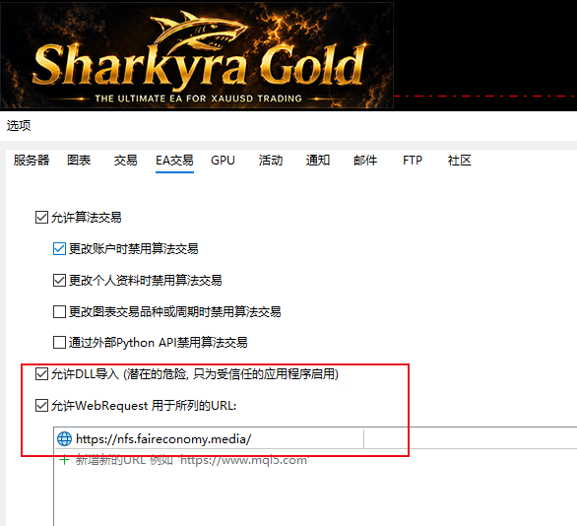Image resolution: width=577 pixels, height=526 pixels.
Task: Click 新增新的URL placeholder row
Action: pyautogui.click(x=192, y=460)
